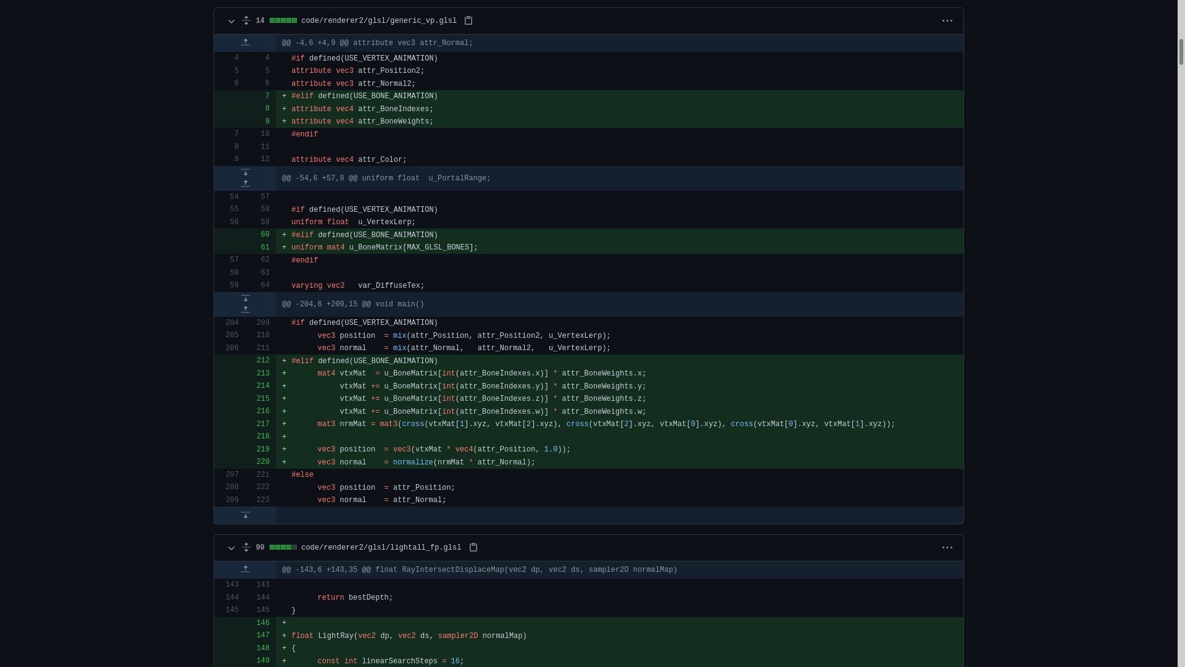This screenshot has width=1185, height=667.
Task: Click added line number 217
Action: (x=263, y=424)
